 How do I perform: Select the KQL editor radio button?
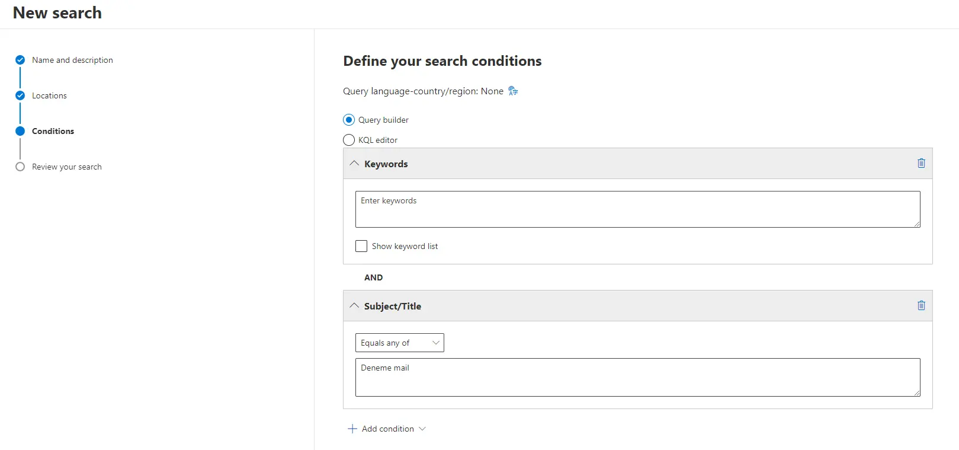click(349, 140)
